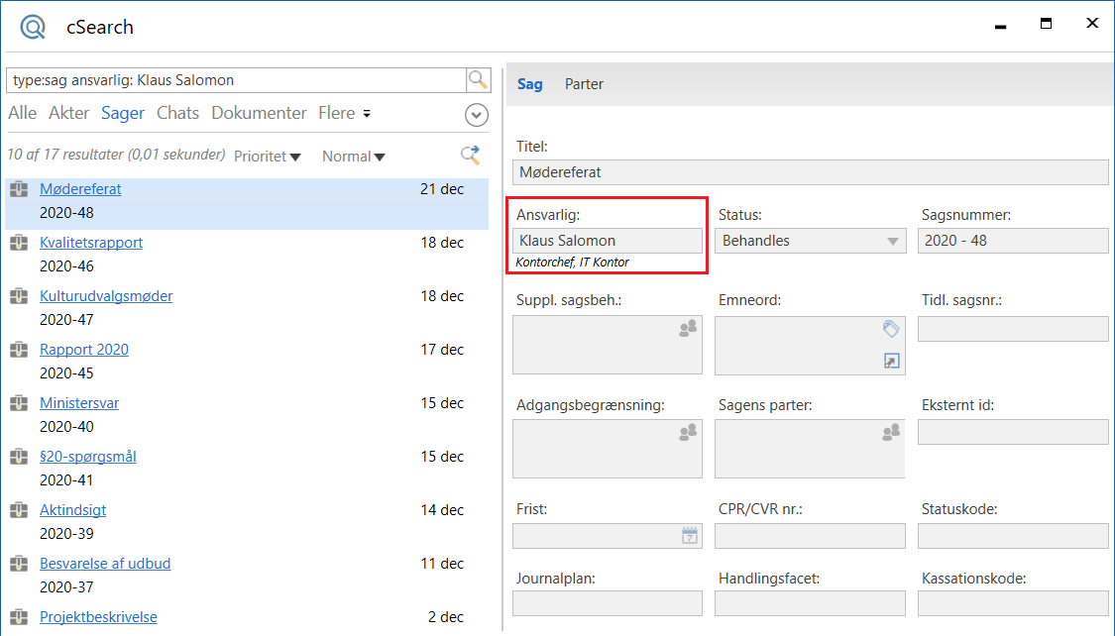The height and width of the screenshot is (636, 1115).
Task: Click people icon in Adgangsbegrænsning field
Action: tap(687, 433)
